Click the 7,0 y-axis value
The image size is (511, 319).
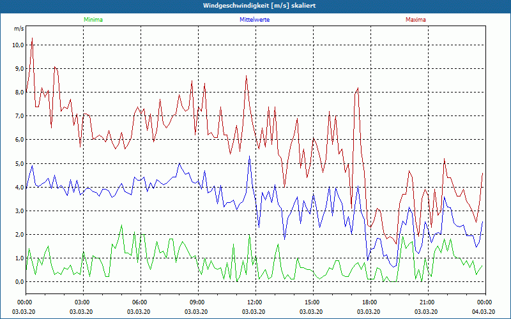(x=19, y=116)
